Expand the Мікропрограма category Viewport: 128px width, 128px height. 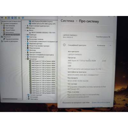tap(25, 48)
